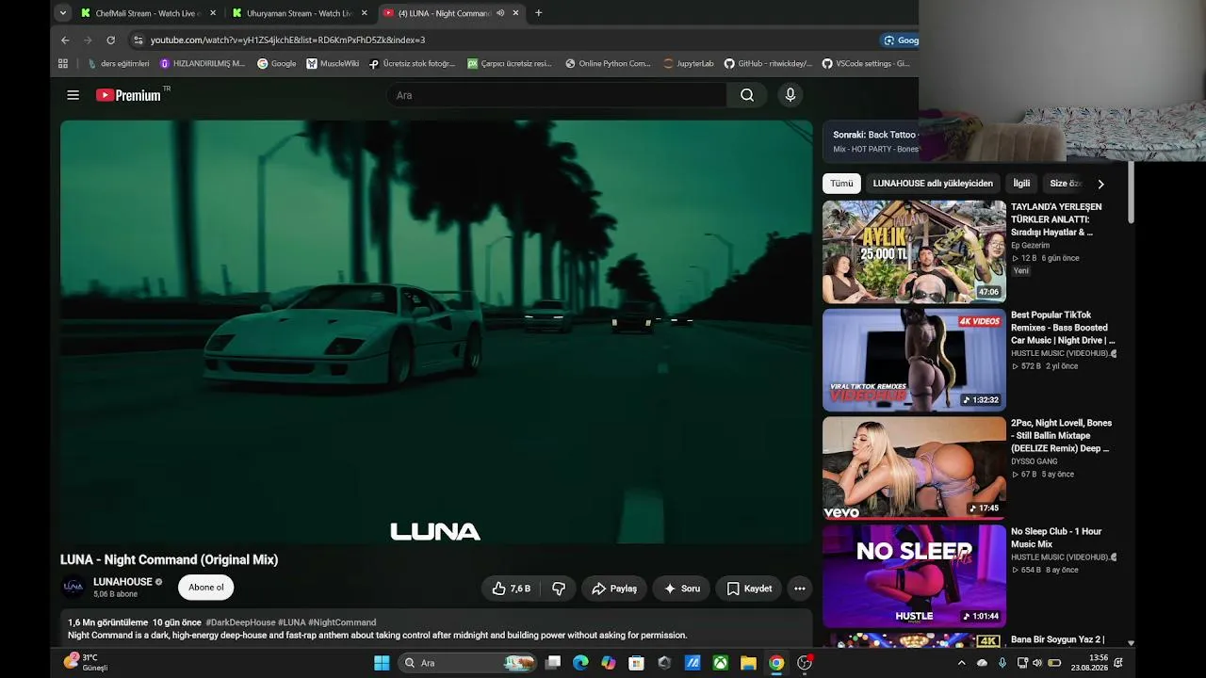Start voice search with the microphone icon
The height and width of the screenshot is (678, 1206).
pyautogui.click(x=790, y=95)
